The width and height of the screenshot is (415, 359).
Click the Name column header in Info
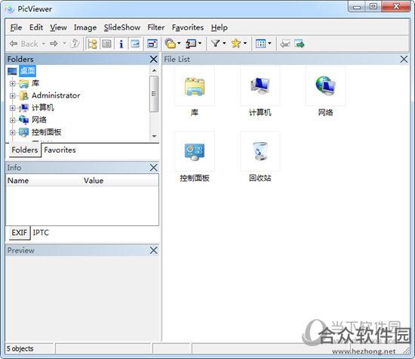coord(44,181)
